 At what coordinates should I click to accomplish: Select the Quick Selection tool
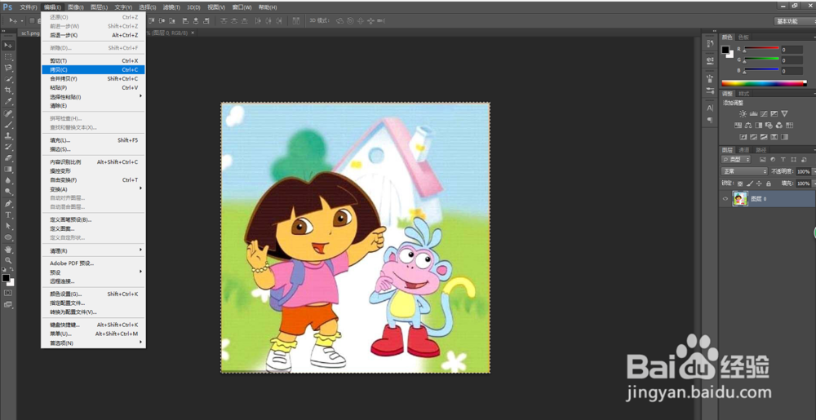(x=8, y=79)
